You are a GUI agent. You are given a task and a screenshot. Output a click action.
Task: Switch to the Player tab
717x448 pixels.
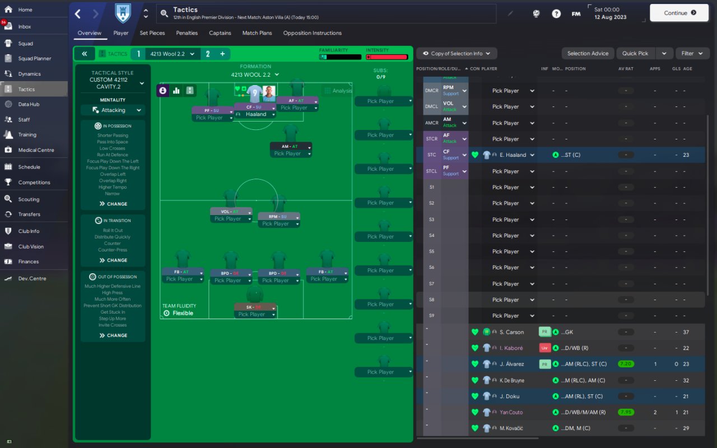121,33
